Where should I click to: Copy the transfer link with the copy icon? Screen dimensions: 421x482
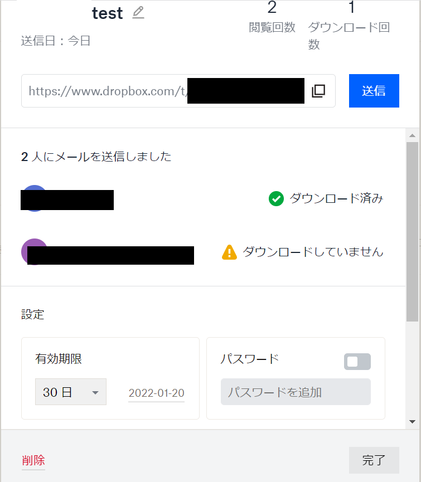(x=318, y=91)
